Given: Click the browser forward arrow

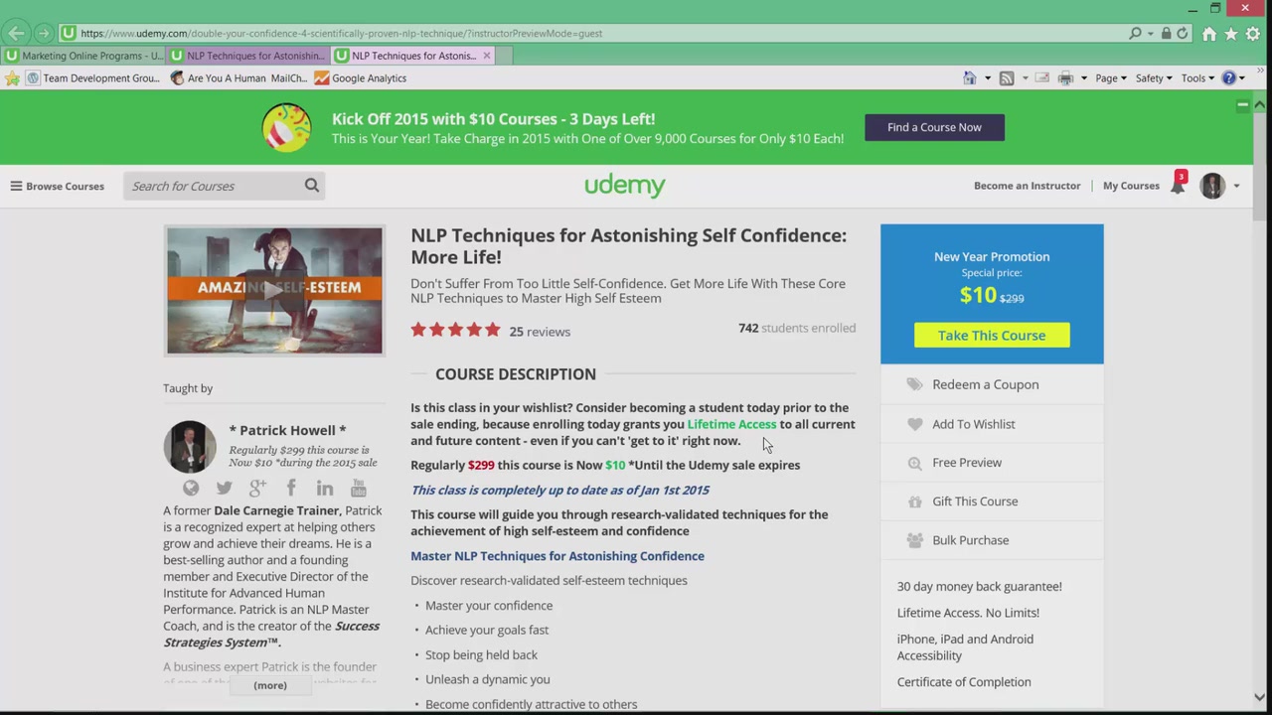Looking at the screenshot, I should click(x=43, y=33).
